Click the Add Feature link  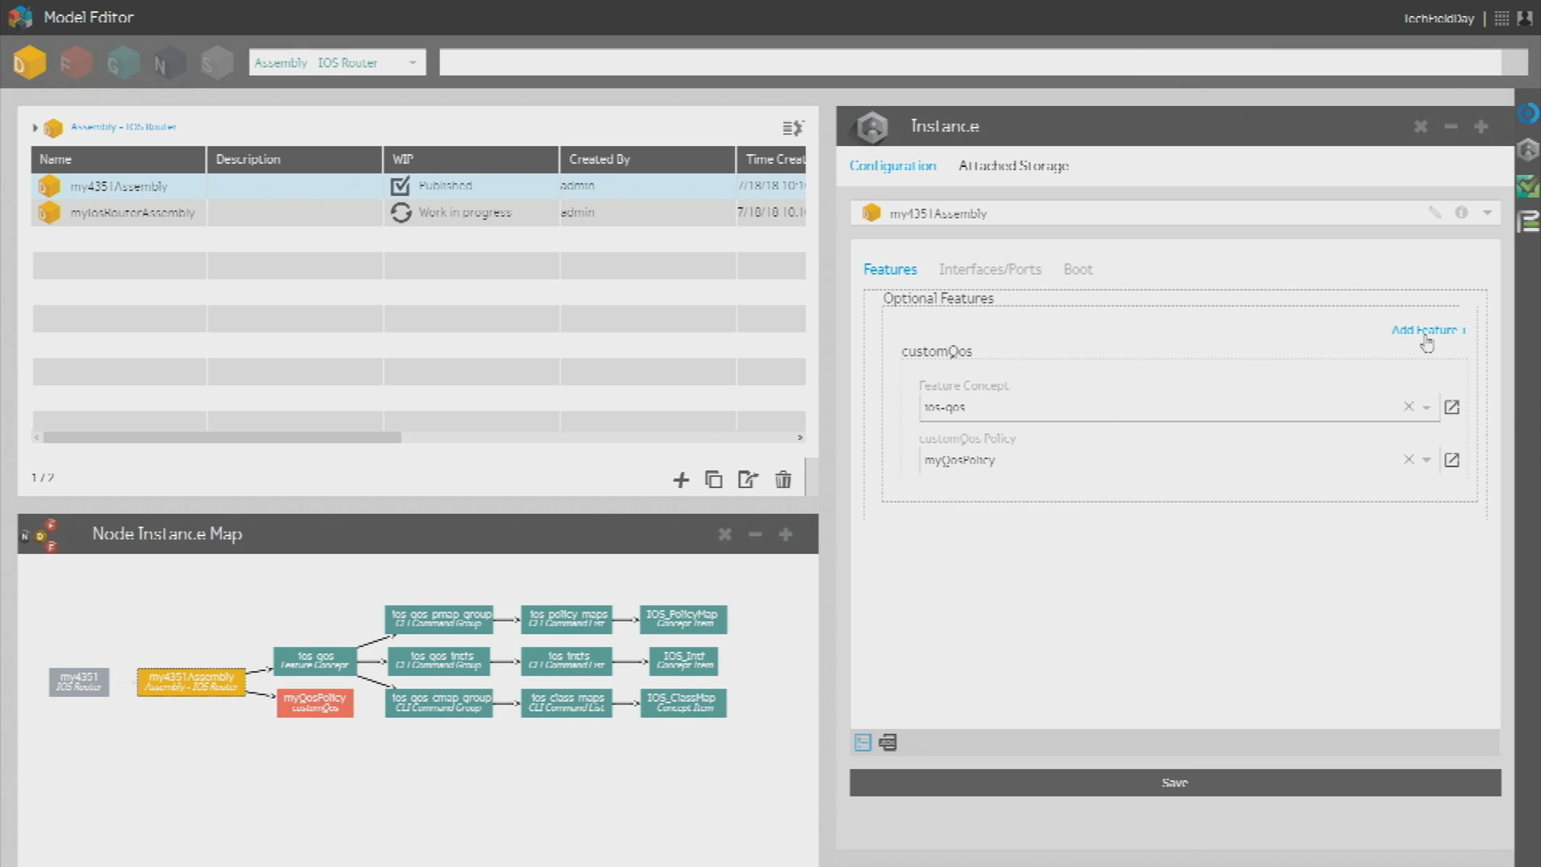(1428, 329)
